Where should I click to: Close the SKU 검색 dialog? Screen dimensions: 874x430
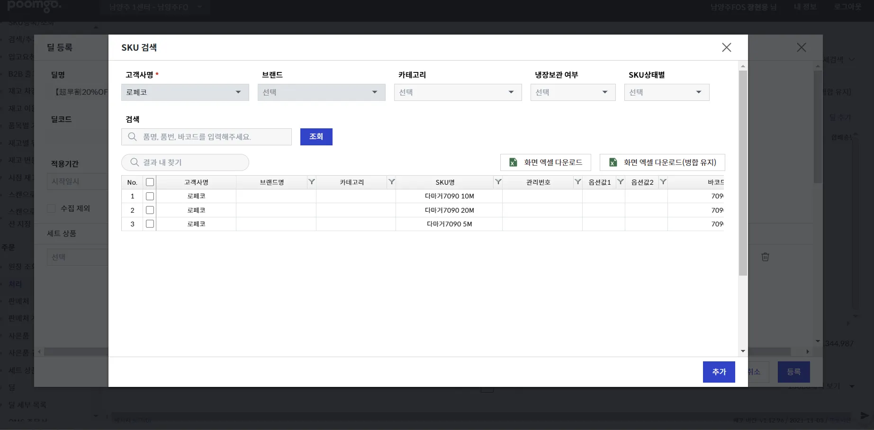click(726, 47)
